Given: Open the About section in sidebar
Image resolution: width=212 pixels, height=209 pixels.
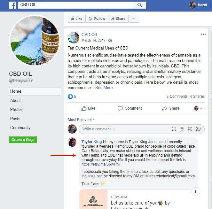Looking at the screenshot, I should tap(15, 101).
